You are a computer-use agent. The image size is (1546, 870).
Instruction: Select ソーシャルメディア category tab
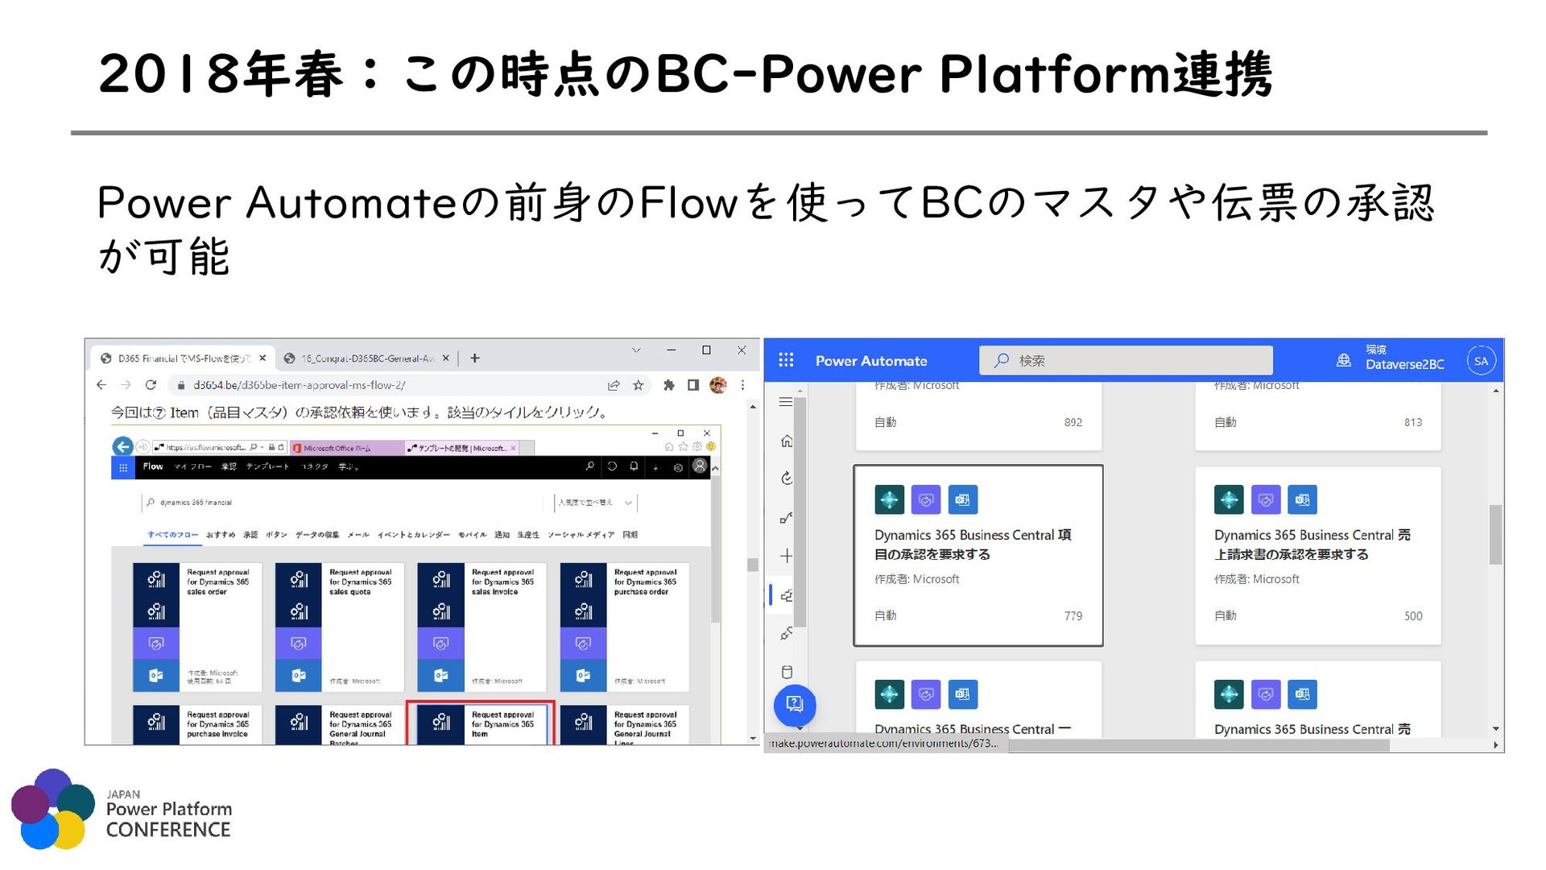(581, 535)
